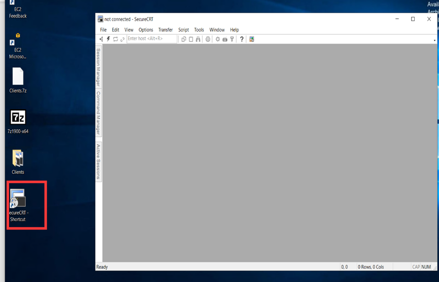This screenshot has width=439, height=282.
Task: Open the Transfer menu
Action: tap(165, 30)
